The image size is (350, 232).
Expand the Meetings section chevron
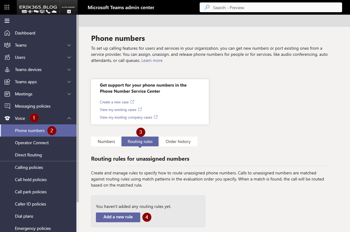69,94
